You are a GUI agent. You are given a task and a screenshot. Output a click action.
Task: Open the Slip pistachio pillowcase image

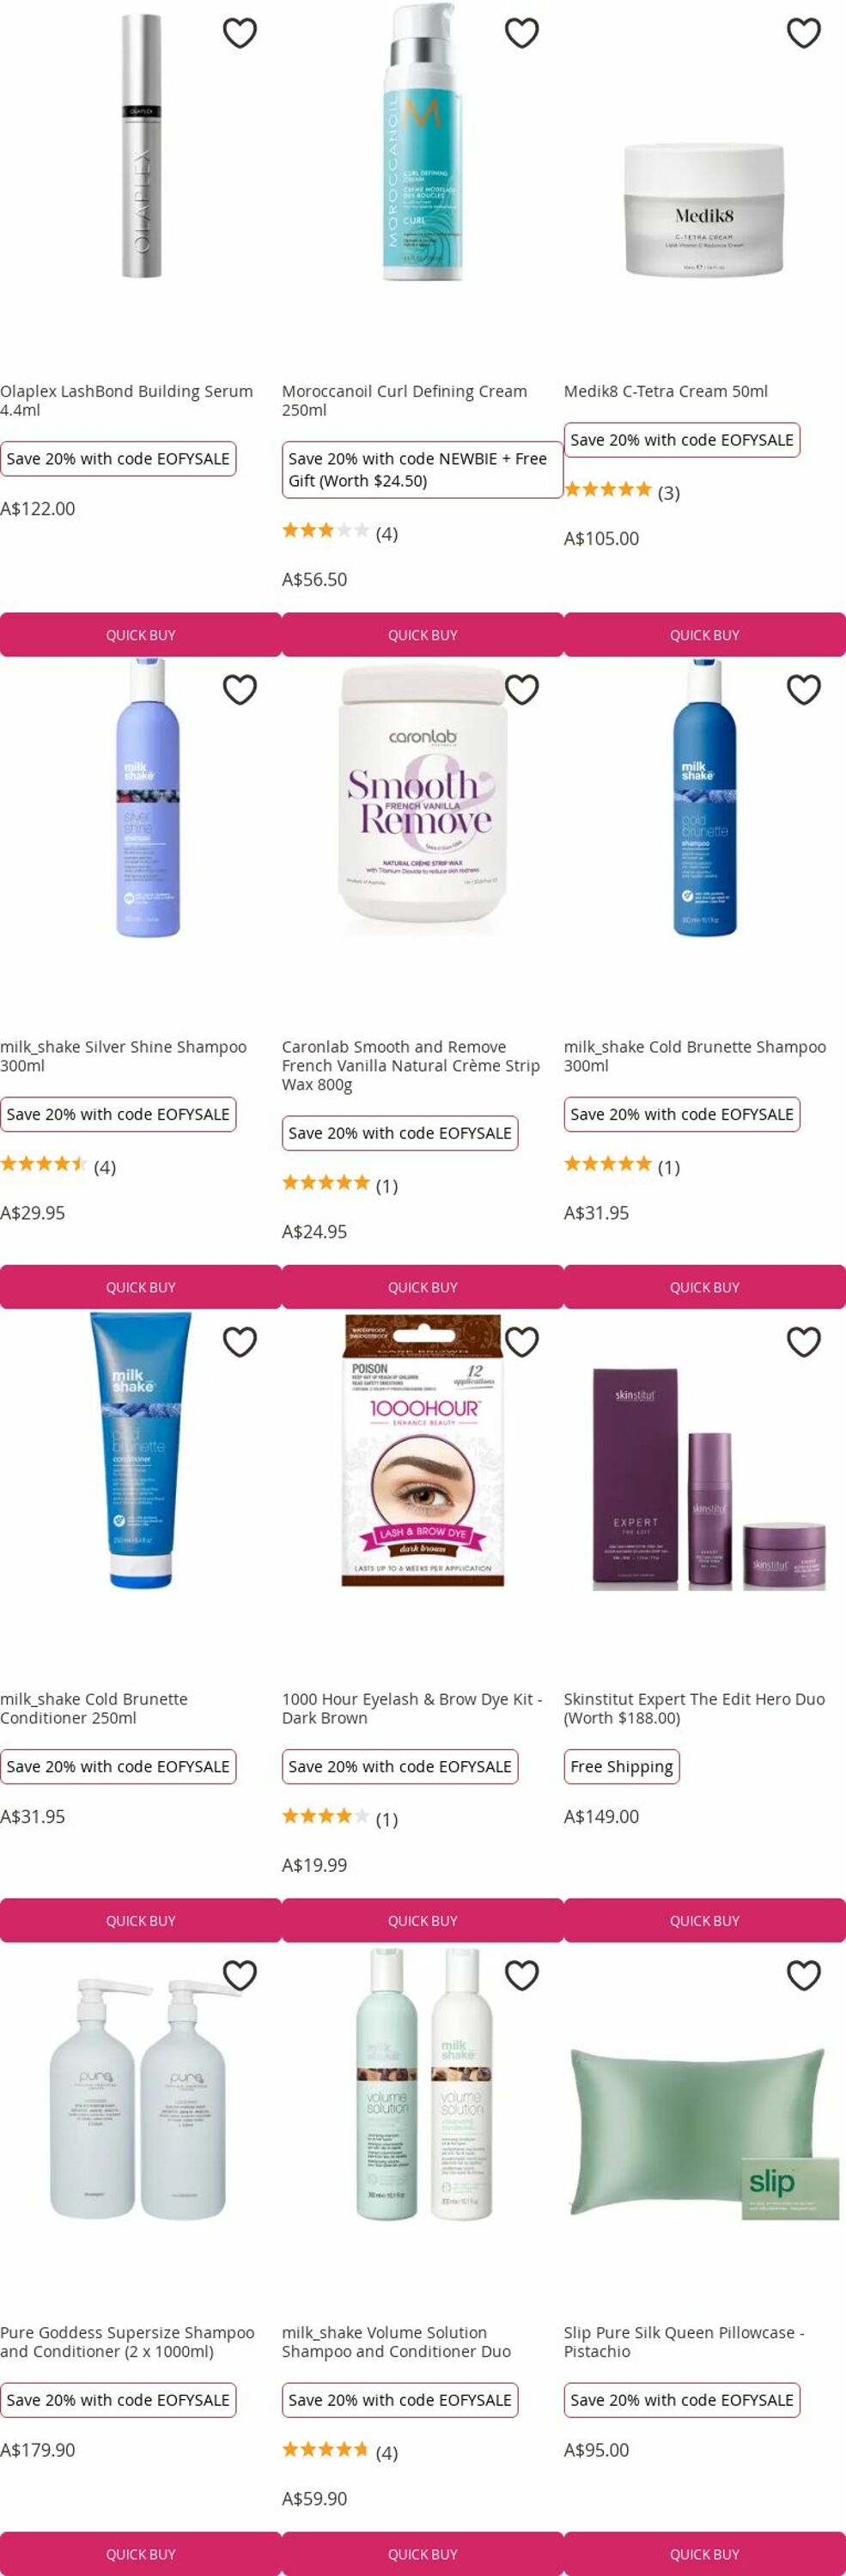point(704,2130)
